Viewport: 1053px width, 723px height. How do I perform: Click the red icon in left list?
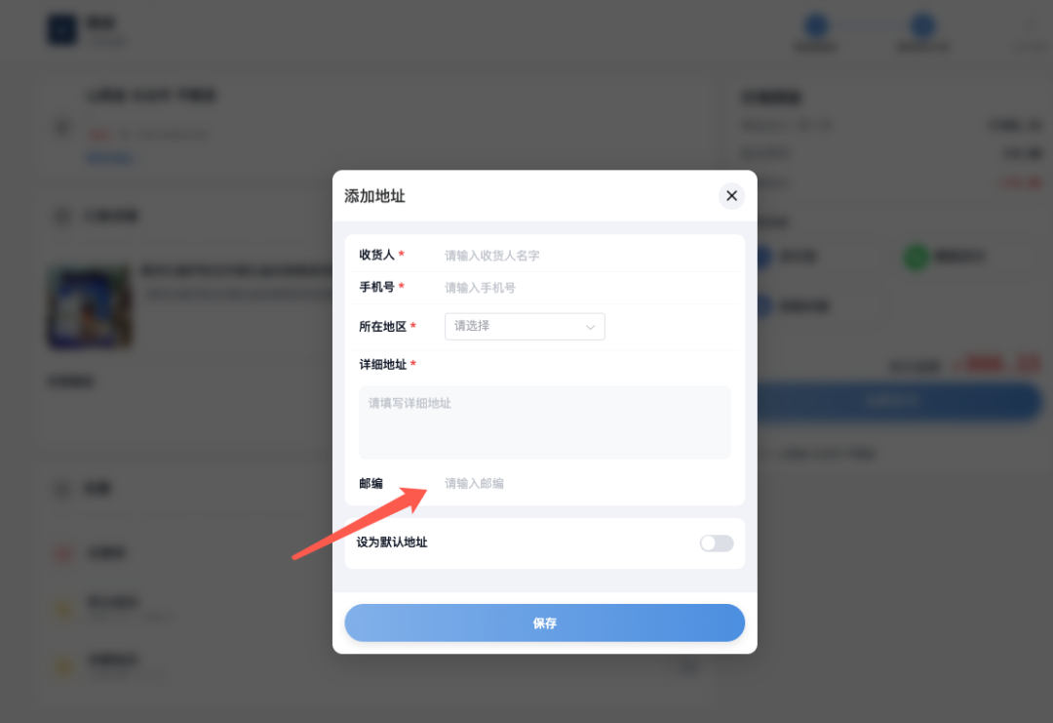click(x=63, y=553)
